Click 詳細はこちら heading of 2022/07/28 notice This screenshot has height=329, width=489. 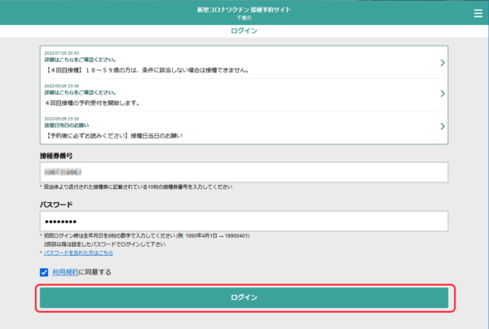tap(79, 60)
